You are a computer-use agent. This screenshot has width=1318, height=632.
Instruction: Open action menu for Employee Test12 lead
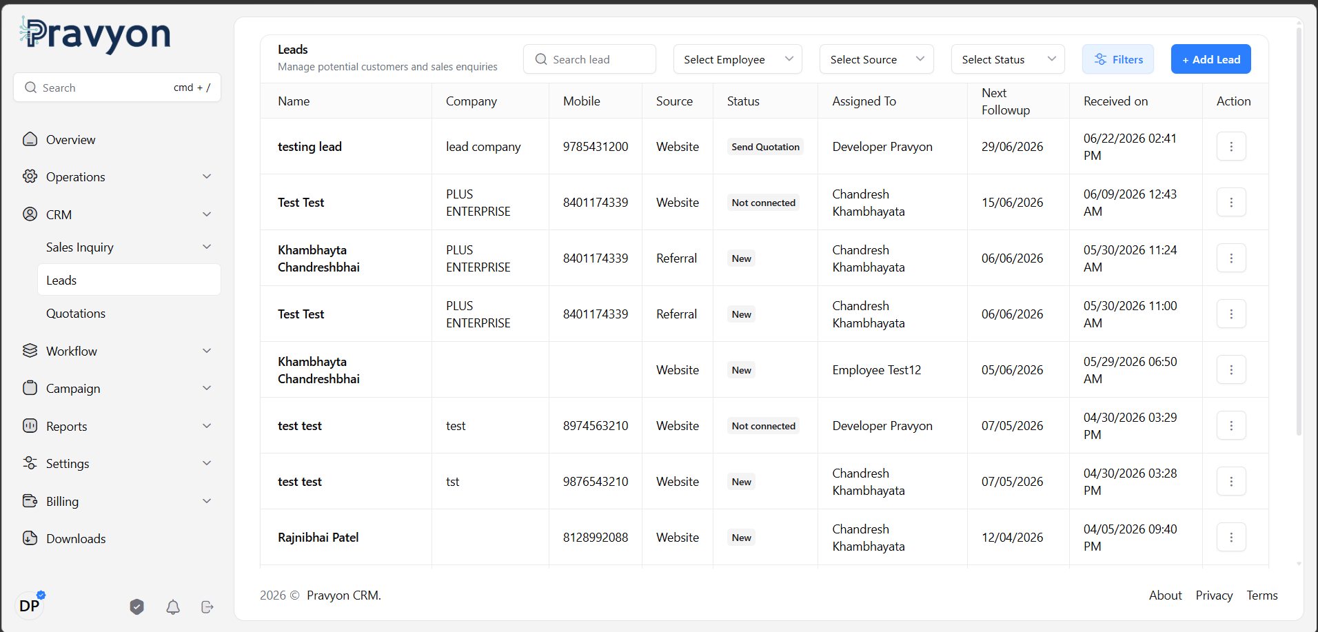[1231, 369]
